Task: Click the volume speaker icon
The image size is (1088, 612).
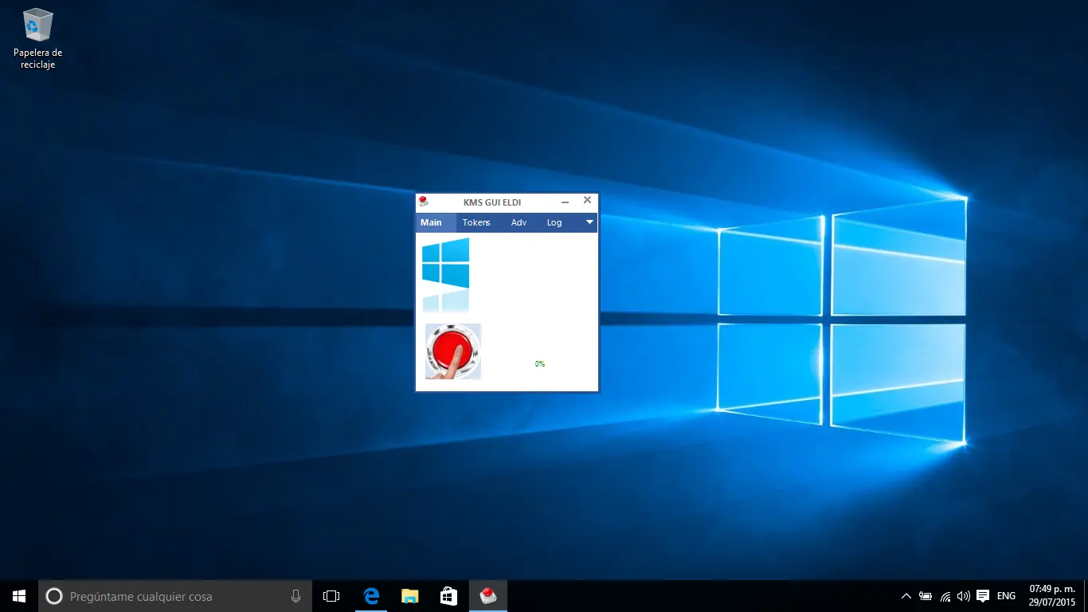Action: pos(964,596)
